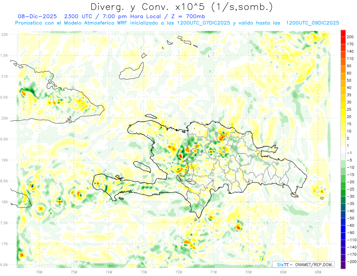Click the "1200UTC_07DIC2025" initialization time
The image size is (357, 276).
pyautogui.click(x=203, y=23)
